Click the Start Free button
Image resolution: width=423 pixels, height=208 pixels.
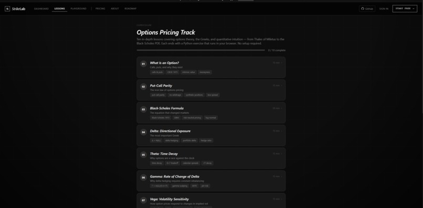pos(405,8)
